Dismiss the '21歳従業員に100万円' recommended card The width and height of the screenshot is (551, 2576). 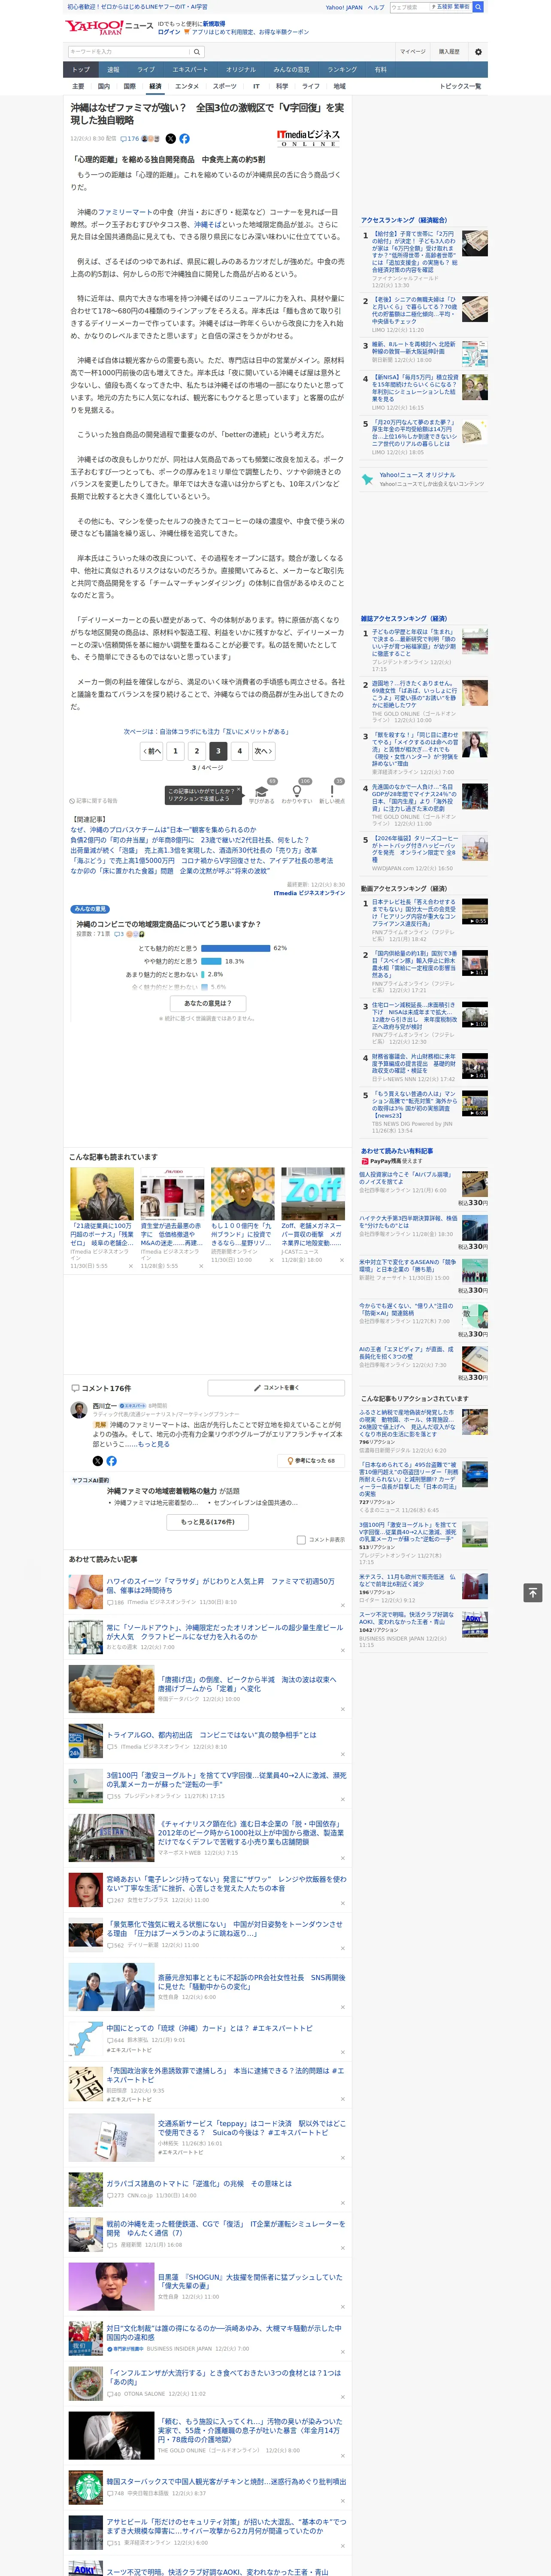tap(130, 1266)
